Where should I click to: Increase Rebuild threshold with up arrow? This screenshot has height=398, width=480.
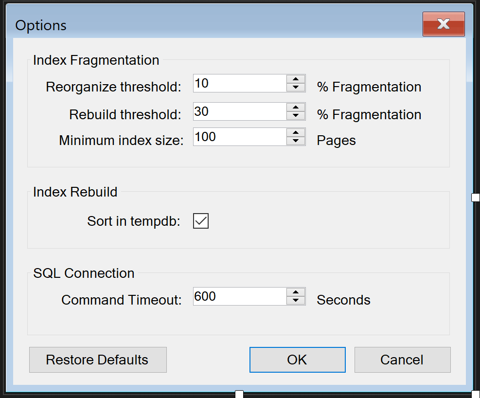pos(296,108)
